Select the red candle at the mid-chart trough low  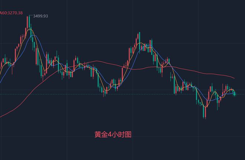(104, 92)
